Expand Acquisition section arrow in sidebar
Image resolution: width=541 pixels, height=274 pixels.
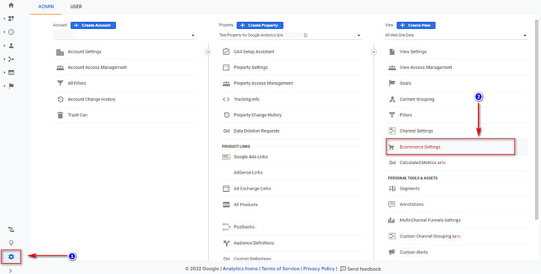click(x=5, y=59)
